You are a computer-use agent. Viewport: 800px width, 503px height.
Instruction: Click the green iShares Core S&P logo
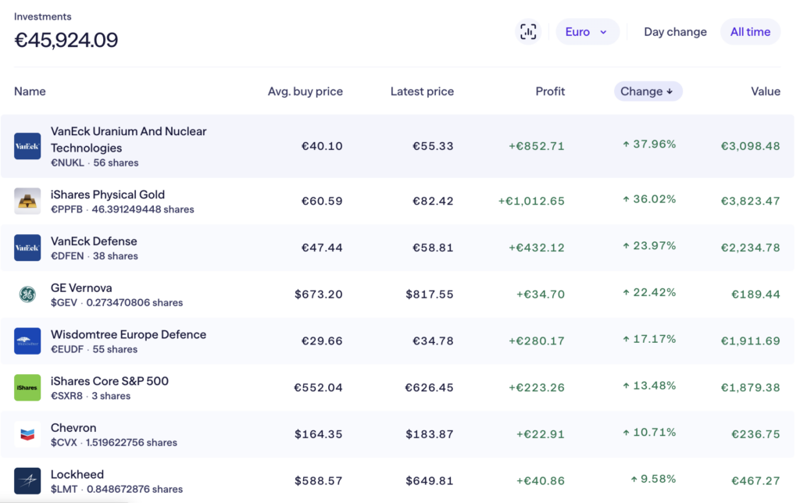27,388
